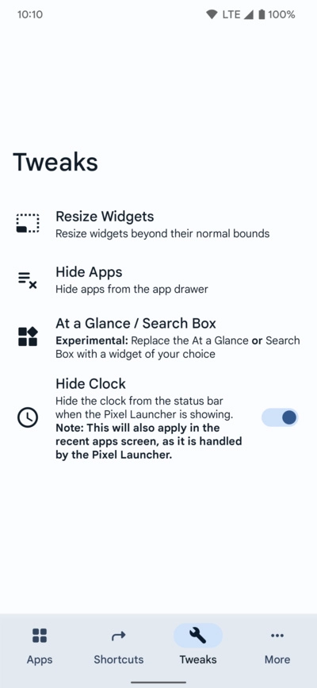Viewport: 317px width, 688px height.
Task: Tap the Shortcuts arrow icon
Action: click(118, 636)
